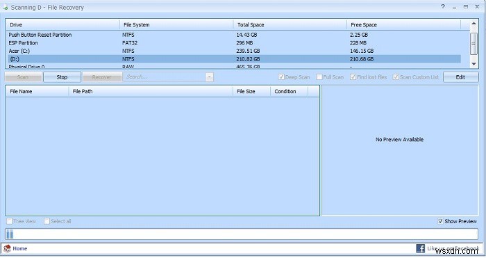Select the ESP Partition drive row
The height and width of the screenshot is (258, 486).
[x=234, y=43]
